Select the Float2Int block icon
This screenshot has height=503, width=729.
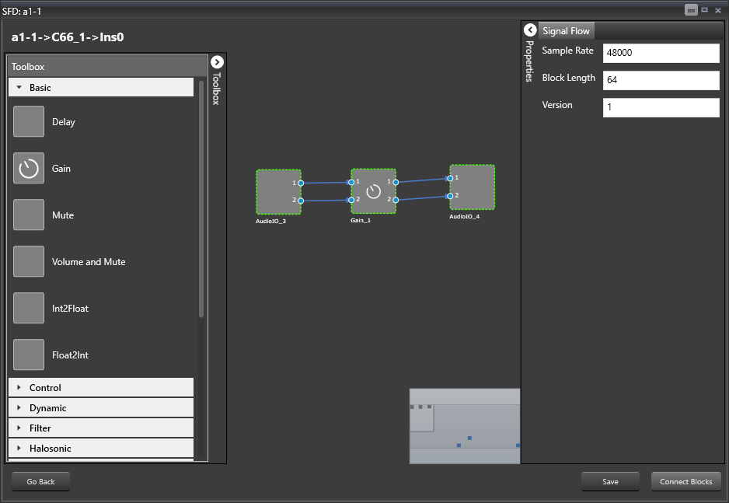[29, 355]
